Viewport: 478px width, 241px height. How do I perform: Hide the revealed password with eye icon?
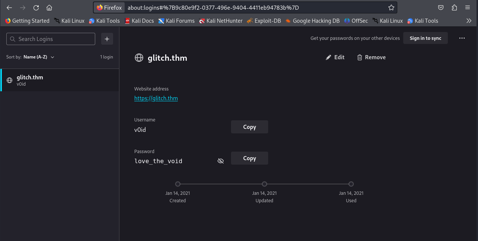221,161
